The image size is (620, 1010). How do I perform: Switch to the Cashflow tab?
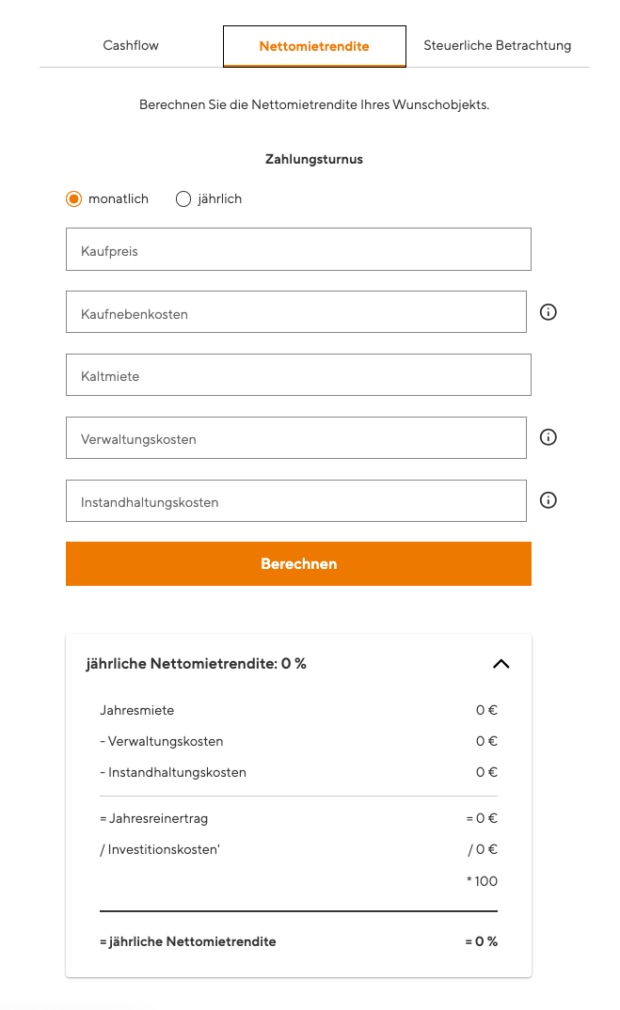tap(131, 45)
